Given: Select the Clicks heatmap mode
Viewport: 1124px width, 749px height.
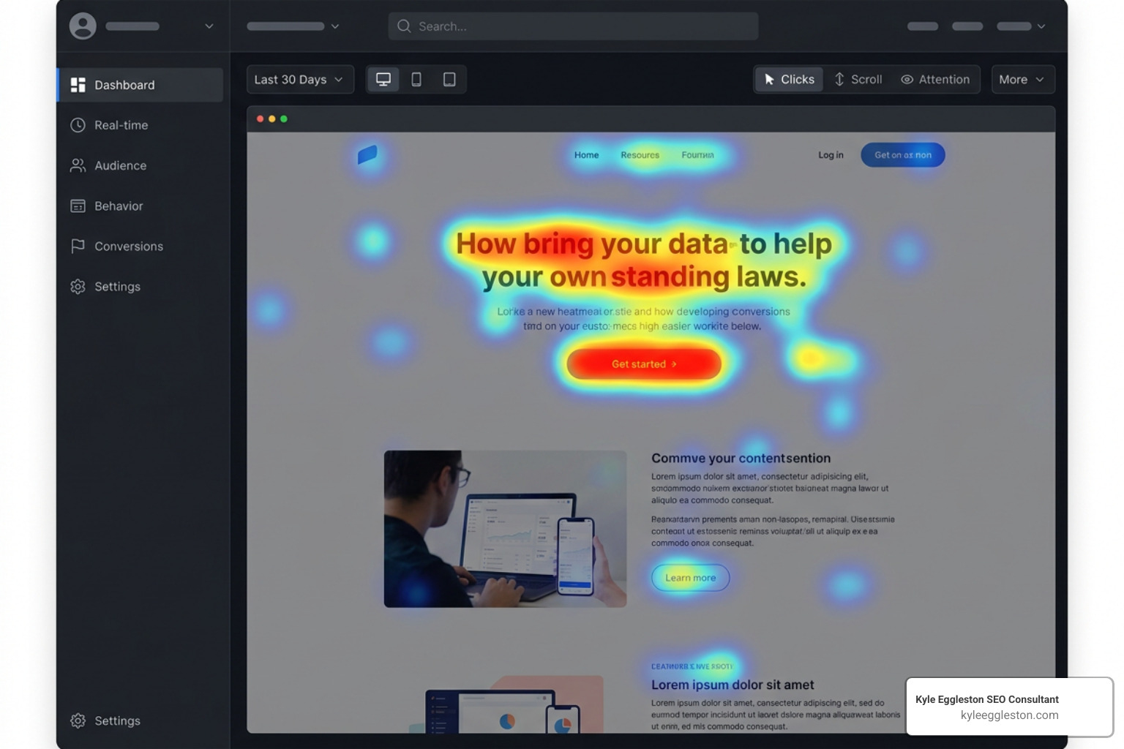Looking at the screenshot, I should pyautogui.click(x=789, y=80).
